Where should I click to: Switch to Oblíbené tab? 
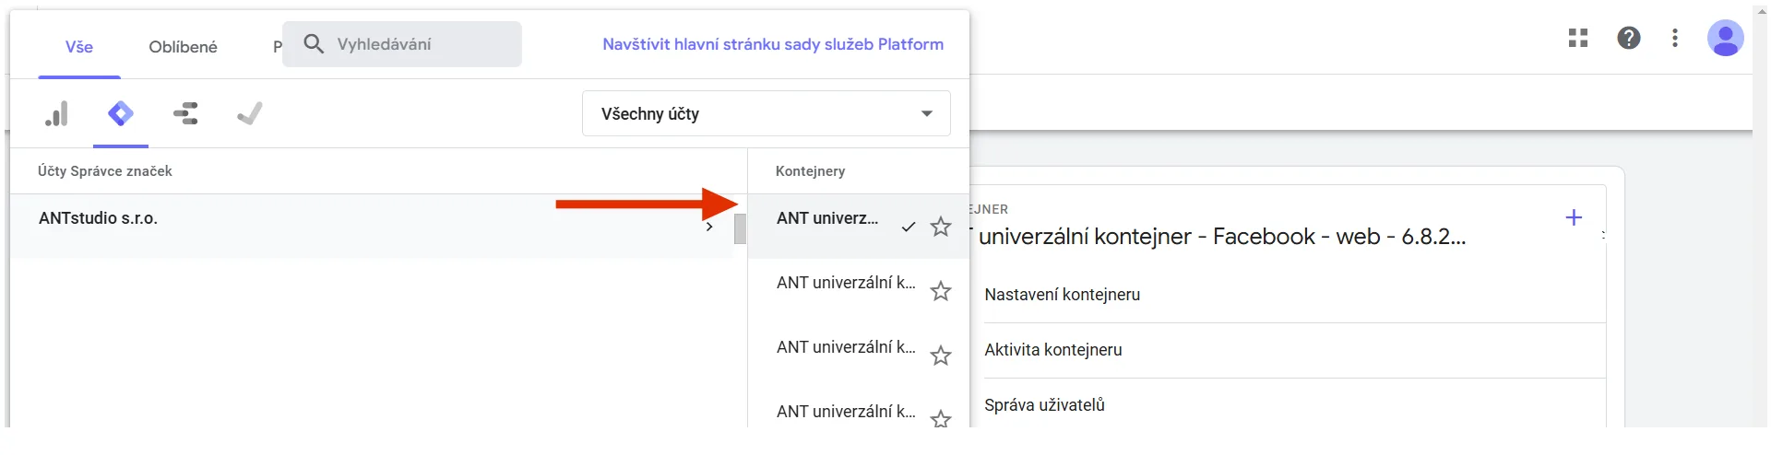click(184, 46)
